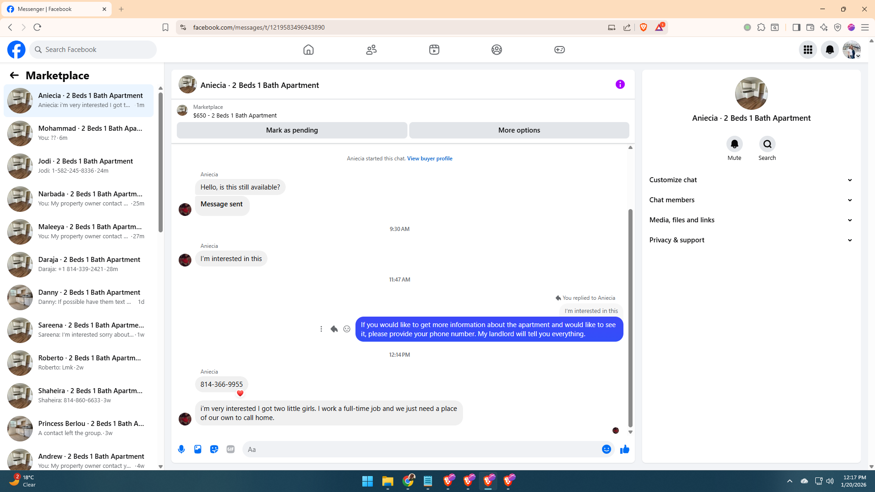Open the Daraja conversation

coord(79,264)
